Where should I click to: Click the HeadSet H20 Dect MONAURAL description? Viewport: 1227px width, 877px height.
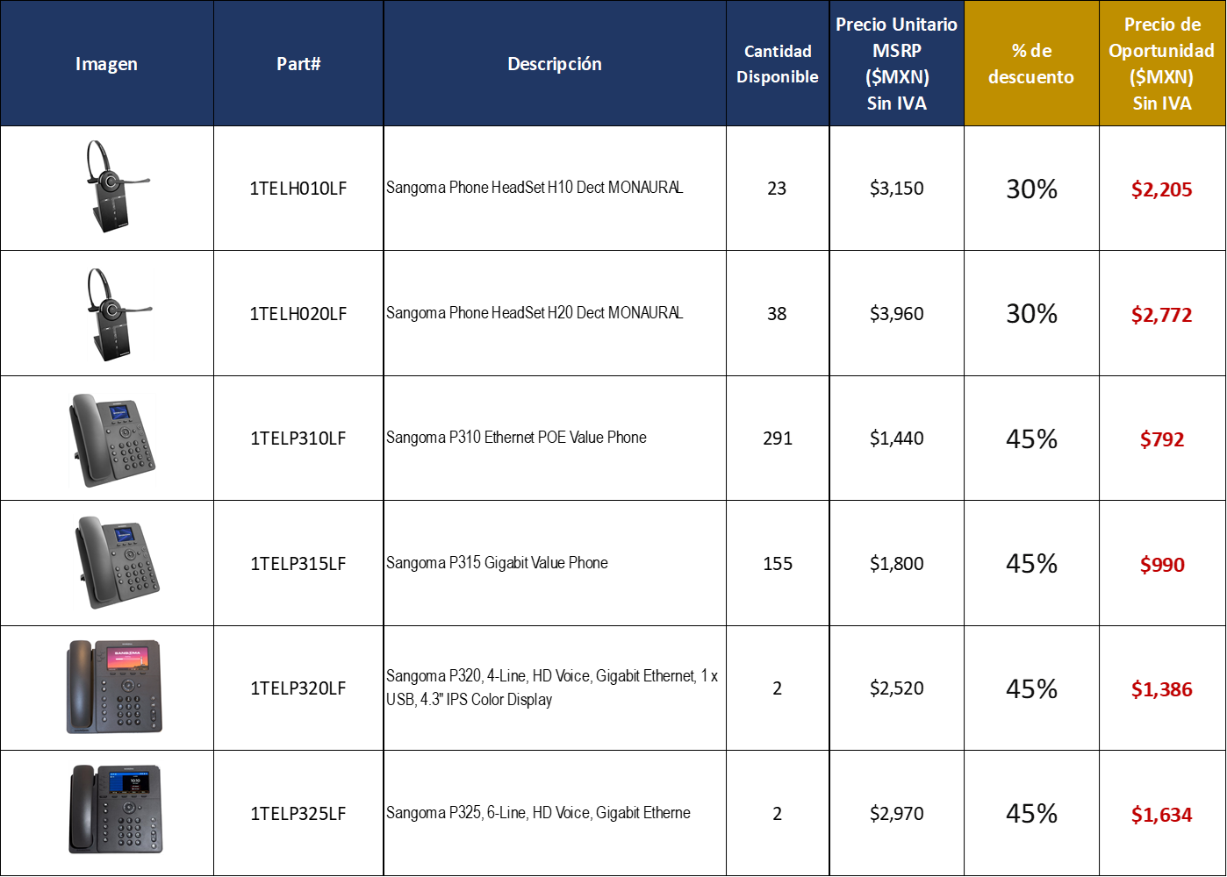tap(535, 313)
